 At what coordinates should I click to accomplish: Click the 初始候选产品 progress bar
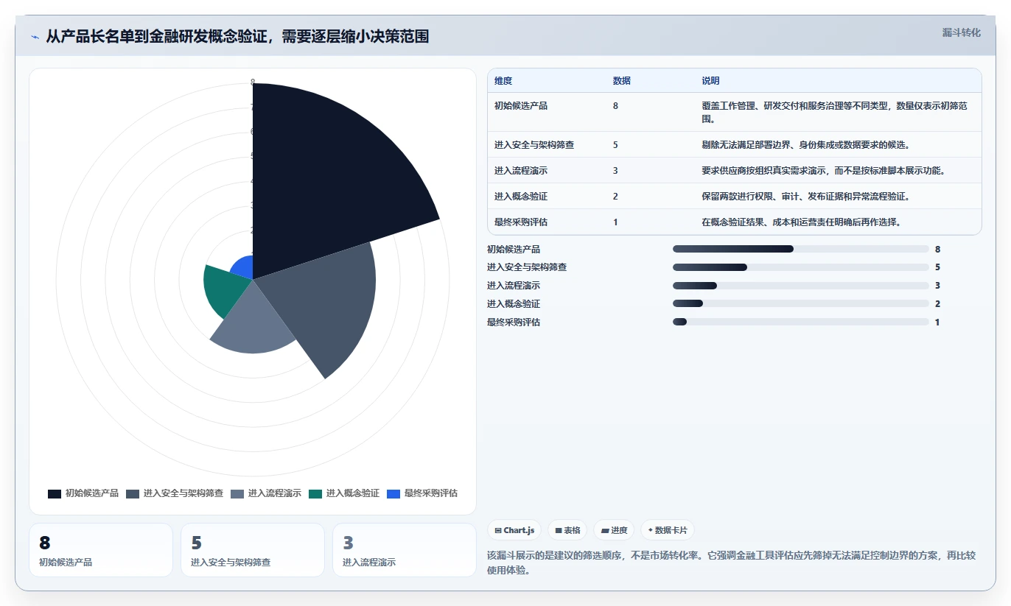click(x=800, y=249)
